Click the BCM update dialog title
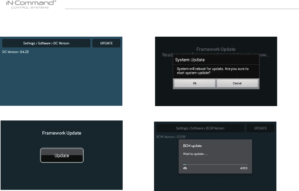Viewport: 299px width, 191px height. [192, 146]
